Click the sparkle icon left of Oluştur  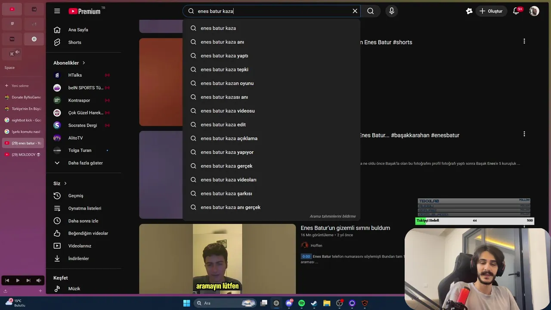(x=469, y=11)
